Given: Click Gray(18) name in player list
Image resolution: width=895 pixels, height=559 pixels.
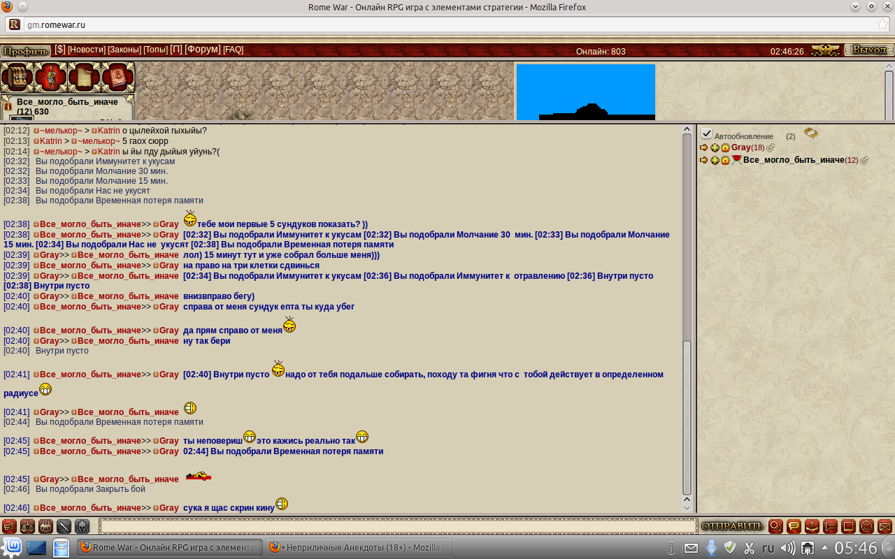Looking at the screenshot, I should coord(747,148).
